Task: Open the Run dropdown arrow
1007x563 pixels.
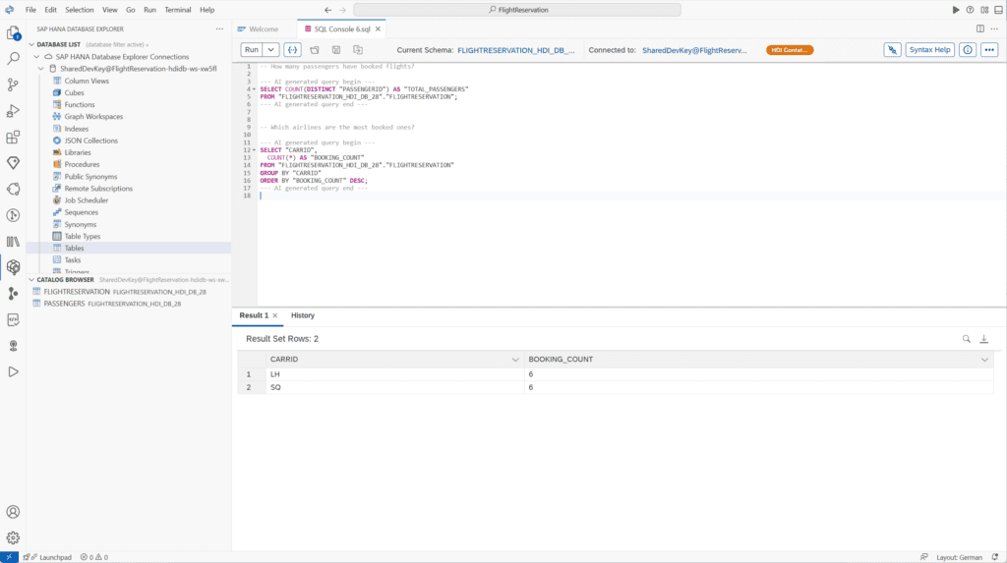Action: 270,49
